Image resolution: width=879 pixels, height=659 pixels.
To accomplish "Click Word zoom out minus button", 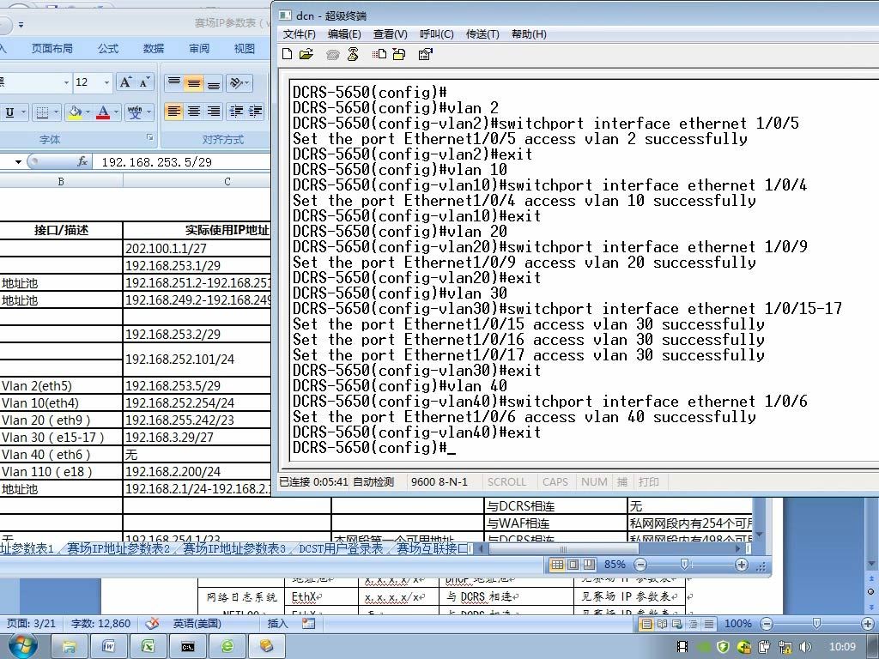I will click(767, 623).
